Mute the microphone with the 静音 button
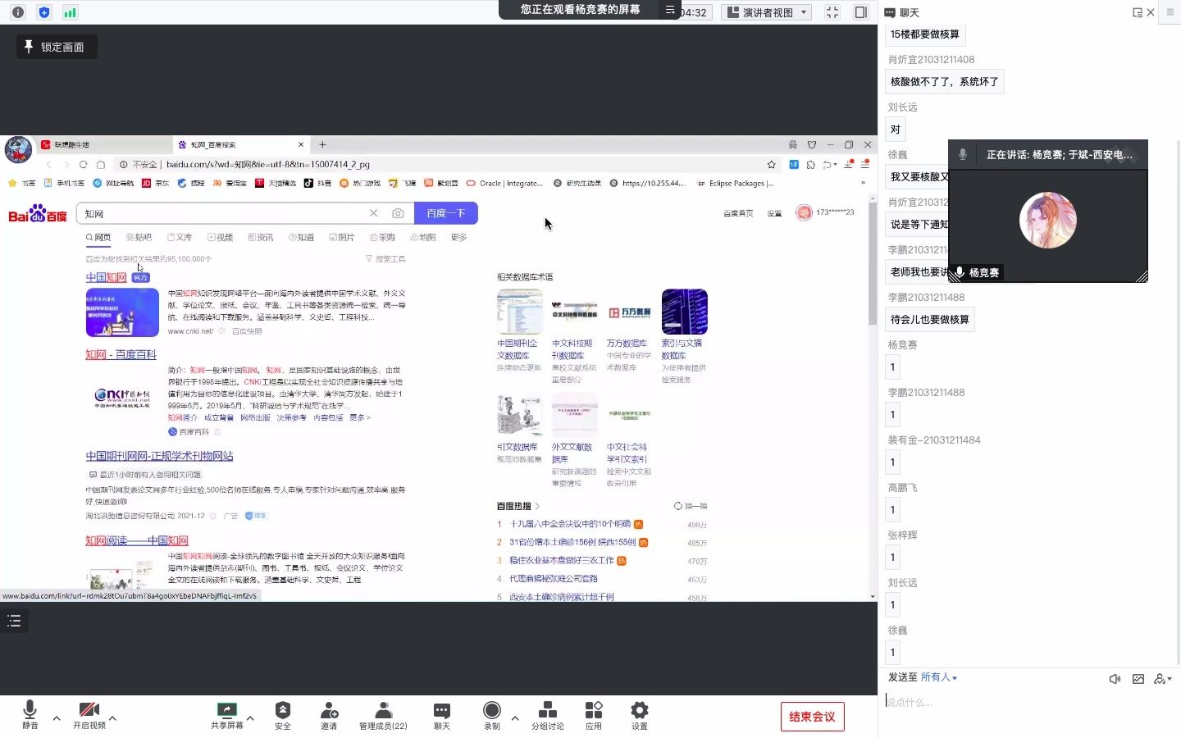This screenshot has height=738, width=1181. (x=30, y=714)
